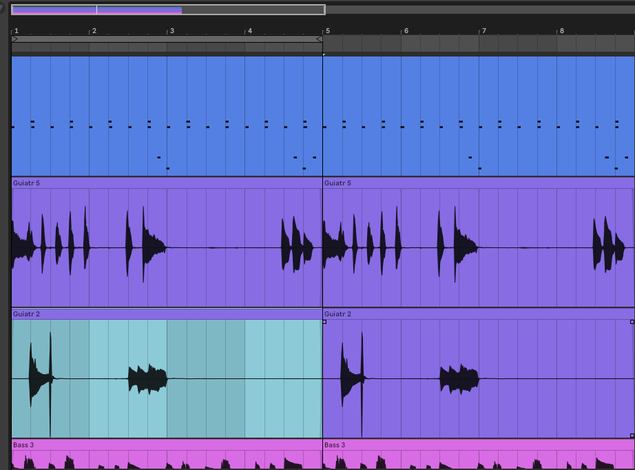Select the first Bass 3 clip header

[x=167, y=445]
